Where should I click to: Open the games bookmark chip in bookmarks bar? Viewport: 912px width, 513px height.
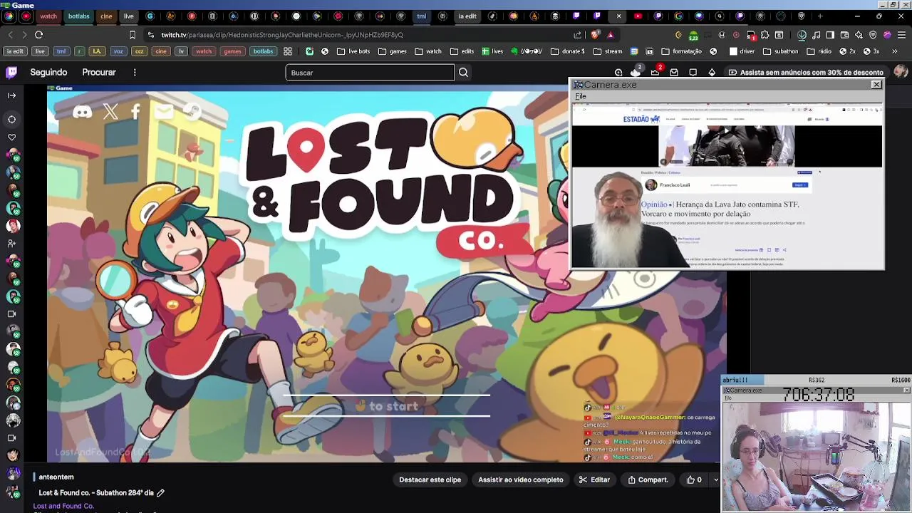point(232,51)
